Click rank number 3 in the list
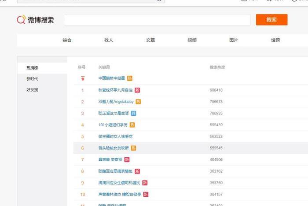 pos(83,113)
